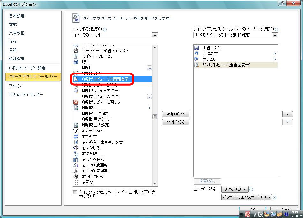
Task: Go to the 文章校正 category
Action: 17,33
